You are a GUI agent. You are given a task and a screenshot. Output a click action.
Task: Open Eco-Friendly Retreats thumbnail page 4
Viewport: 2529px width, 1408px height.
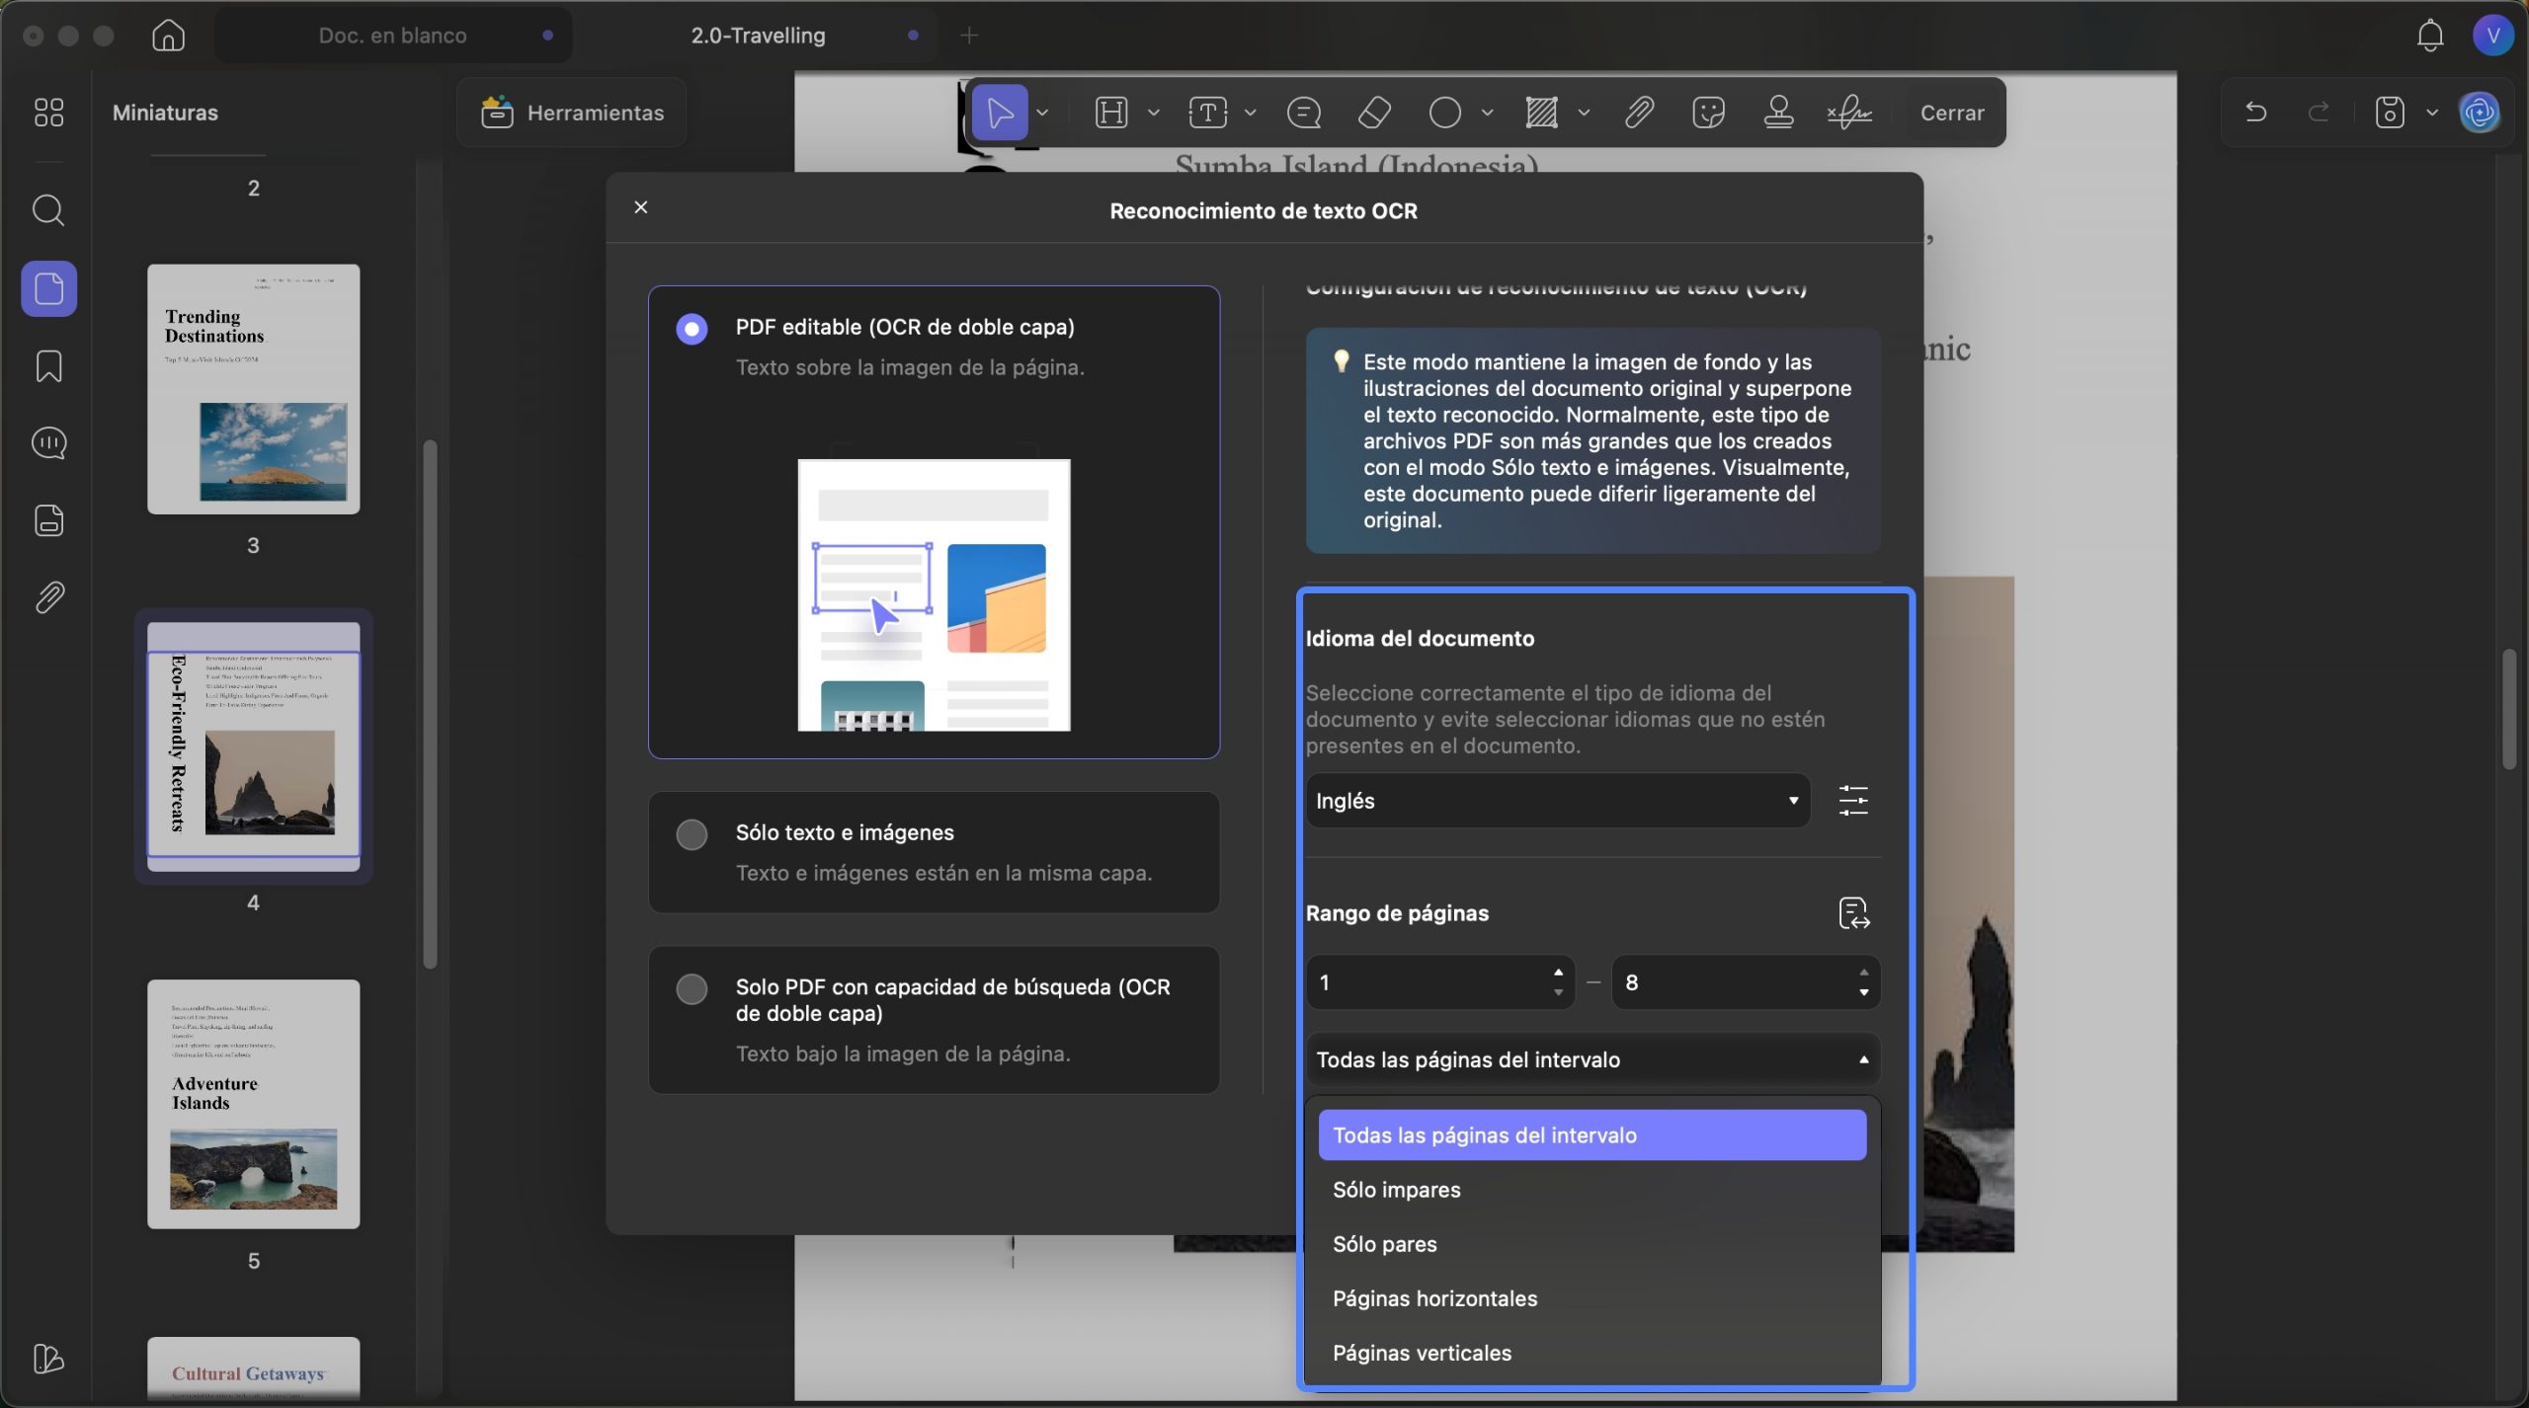pos(253,746)
